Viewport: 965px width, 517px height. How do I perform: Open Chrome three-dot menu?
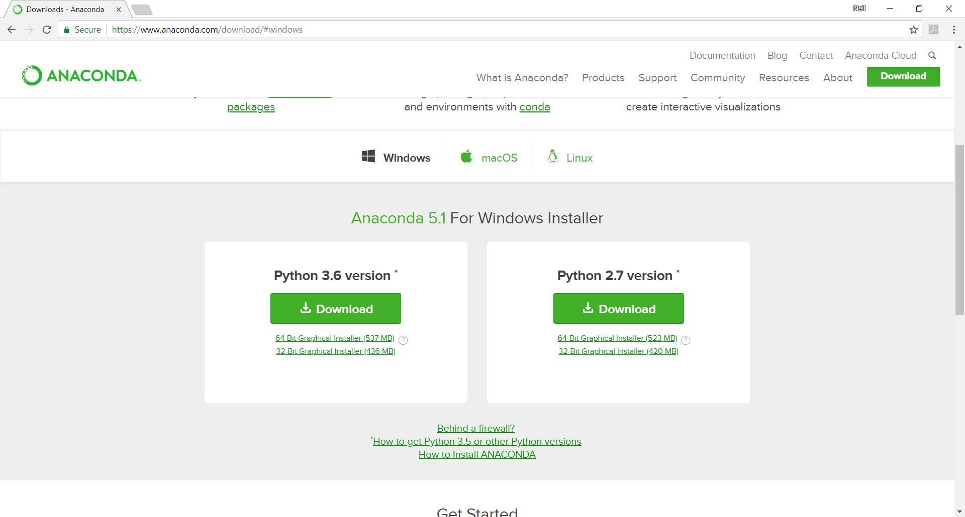click(953, 30)
